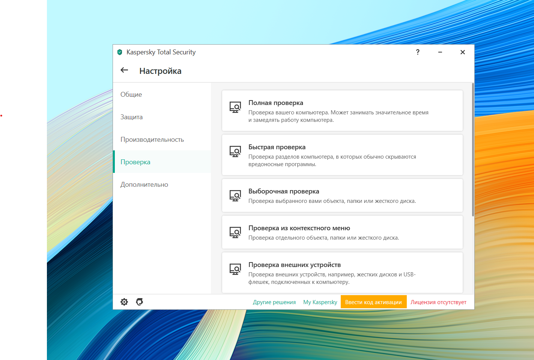Open Проверка внешних устройств settings
The height and width of the screenshot is (360, 534).
[342, 273]
